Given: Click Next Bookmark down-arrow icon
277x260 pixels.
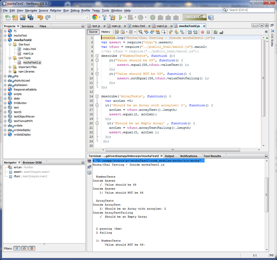Looking at the screenshot, I should pyautogui.click(x=176, y=32).
